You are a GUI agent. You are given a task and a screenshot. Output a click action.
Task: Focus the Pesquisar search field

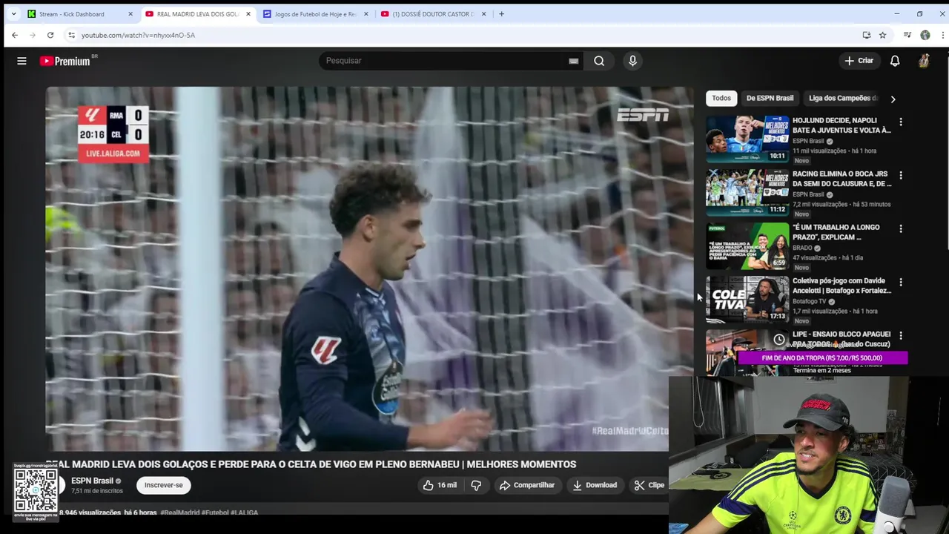[x=443, y=61]
